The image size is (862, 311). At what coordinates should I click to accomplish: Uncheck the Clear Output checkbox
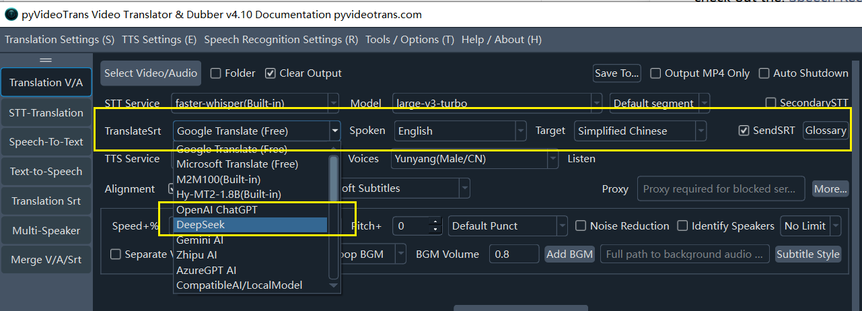click(x=271, y=73)
